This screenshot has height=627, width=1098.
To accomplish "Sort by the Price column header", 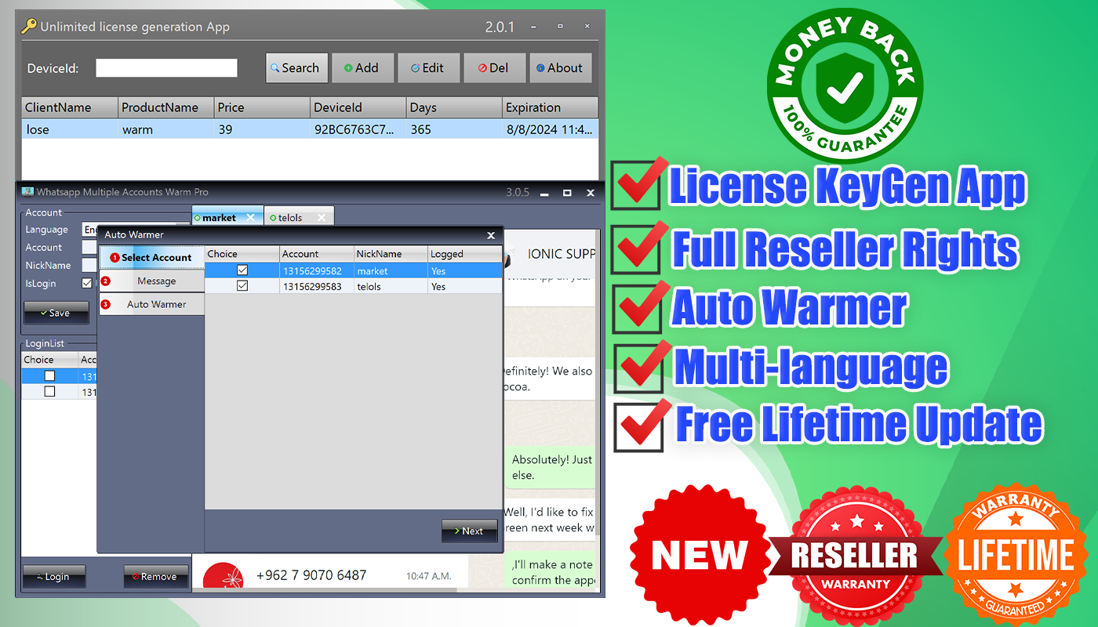I will coord(262,107).
